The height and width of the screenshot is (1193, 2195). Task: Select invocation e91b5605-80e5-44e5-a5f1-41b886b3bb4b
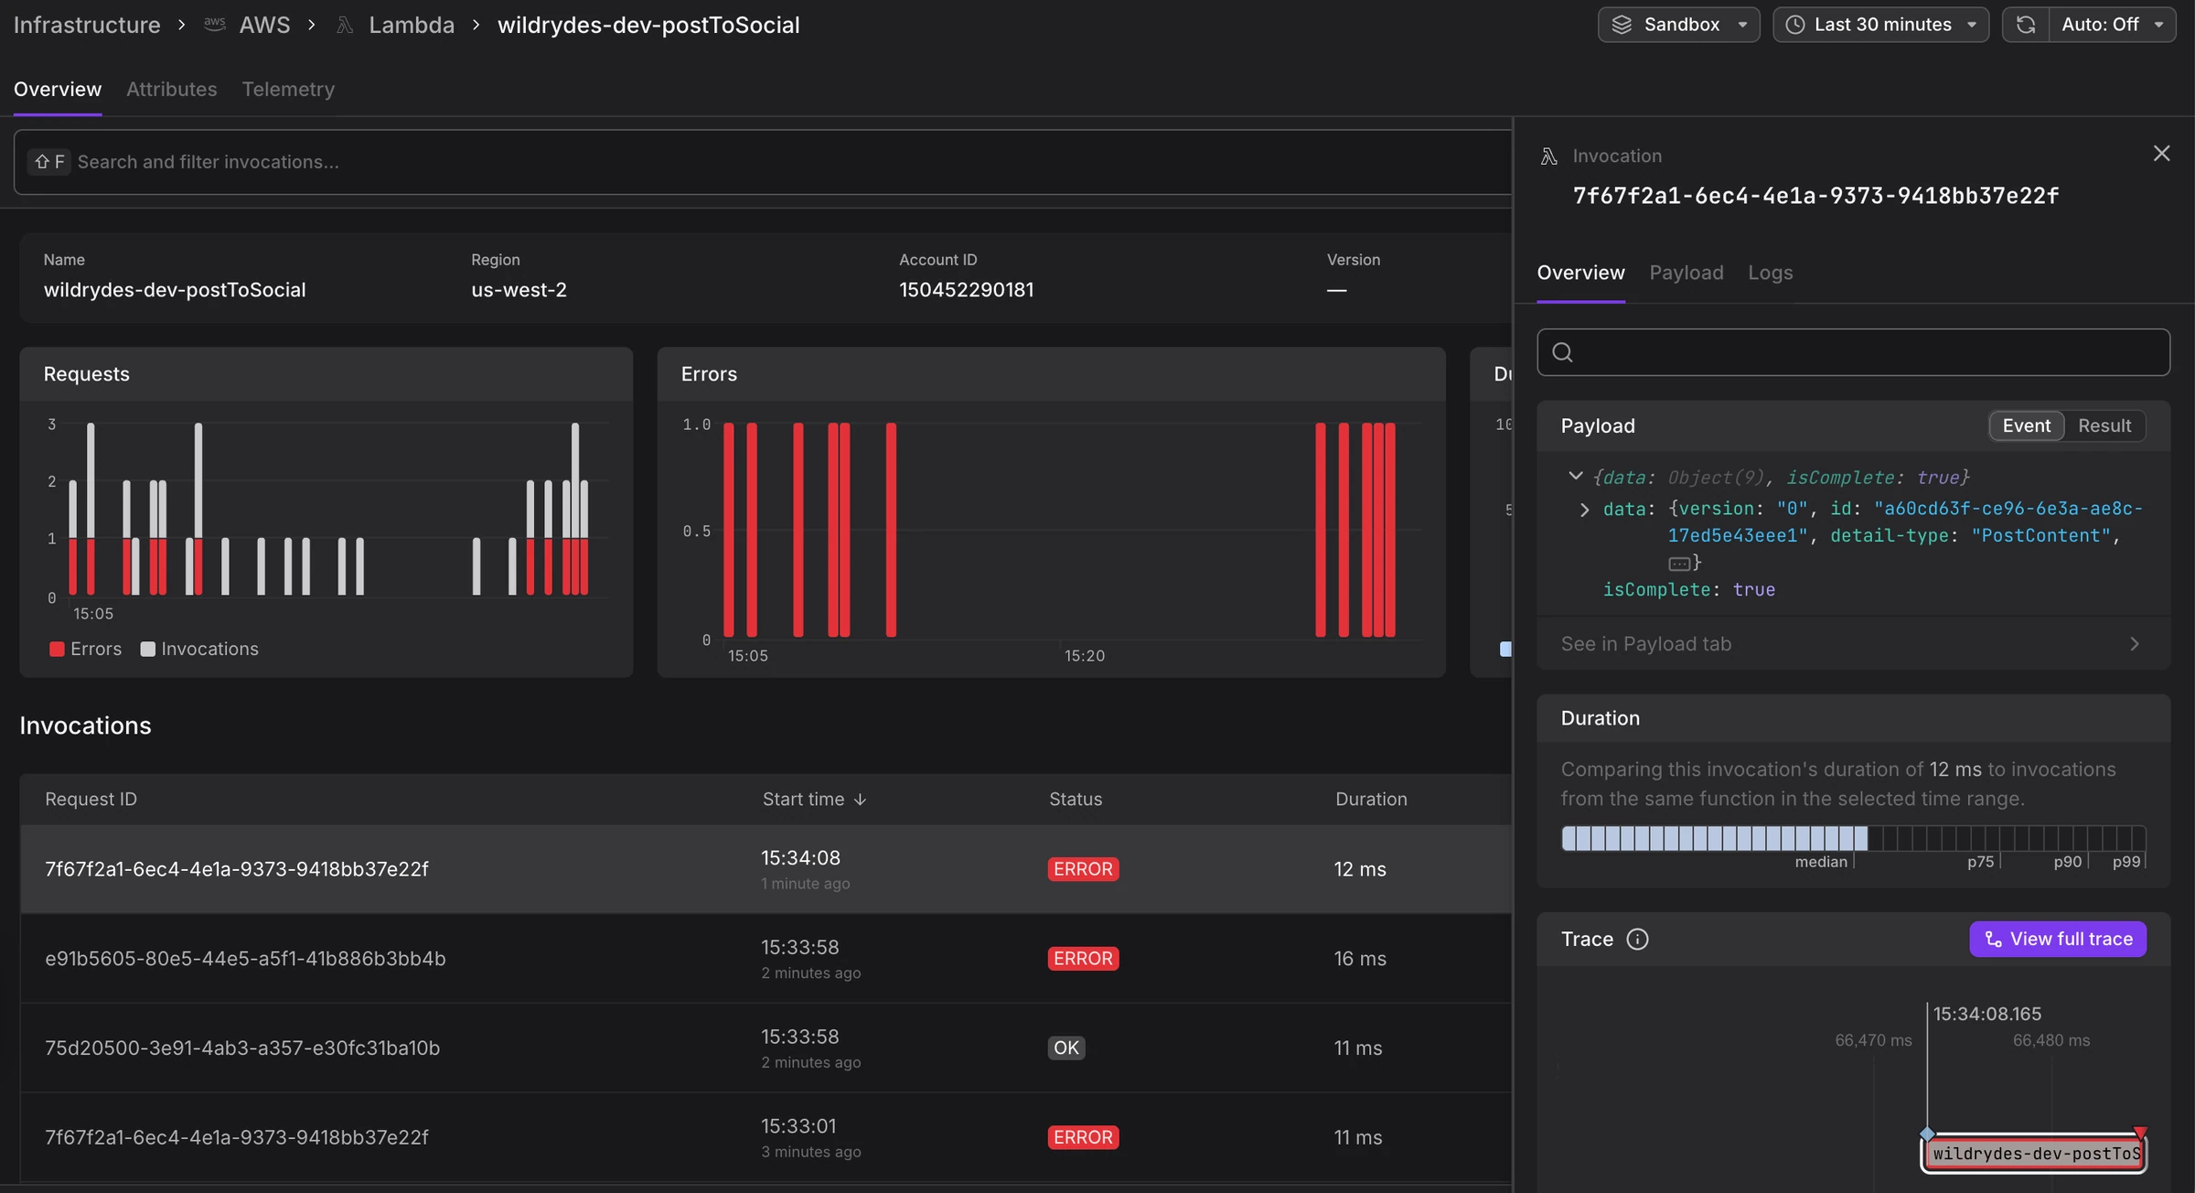coord(765,959)
